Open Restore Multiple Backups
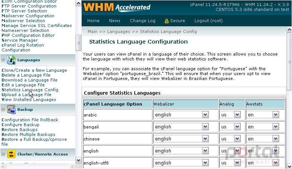This screenshot has height=169, width=292. click(x=28, y=134)
